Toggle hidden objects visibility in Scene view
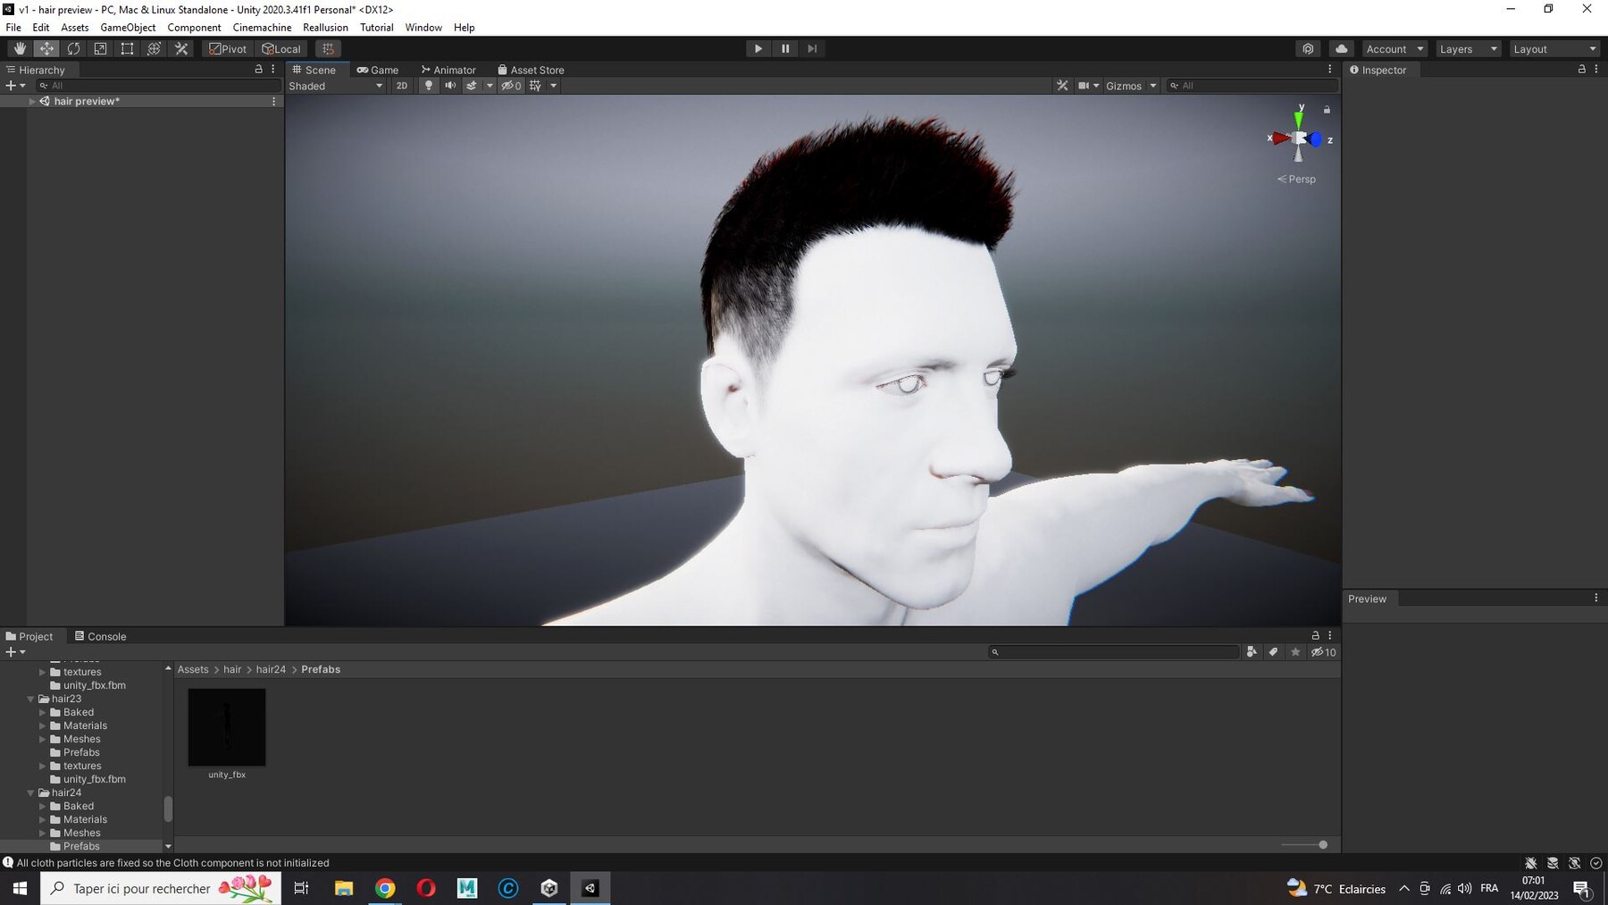This screenshot has height=905, width=1608. 511,86
